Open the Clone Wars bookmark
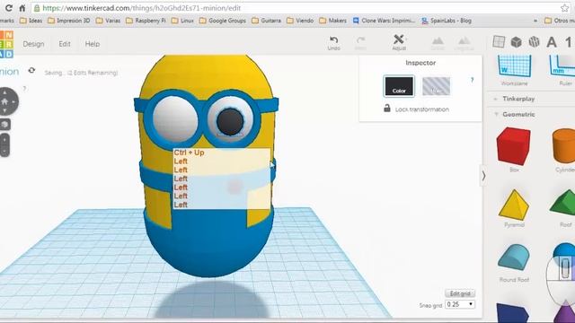Viewport: 575px width, 323px height. pyautogui.click(x=384, y=21)
